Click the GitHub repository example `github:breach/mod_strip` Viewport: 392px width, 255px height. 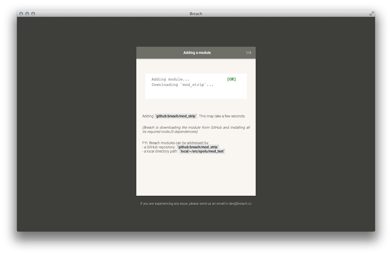(198, 147)
